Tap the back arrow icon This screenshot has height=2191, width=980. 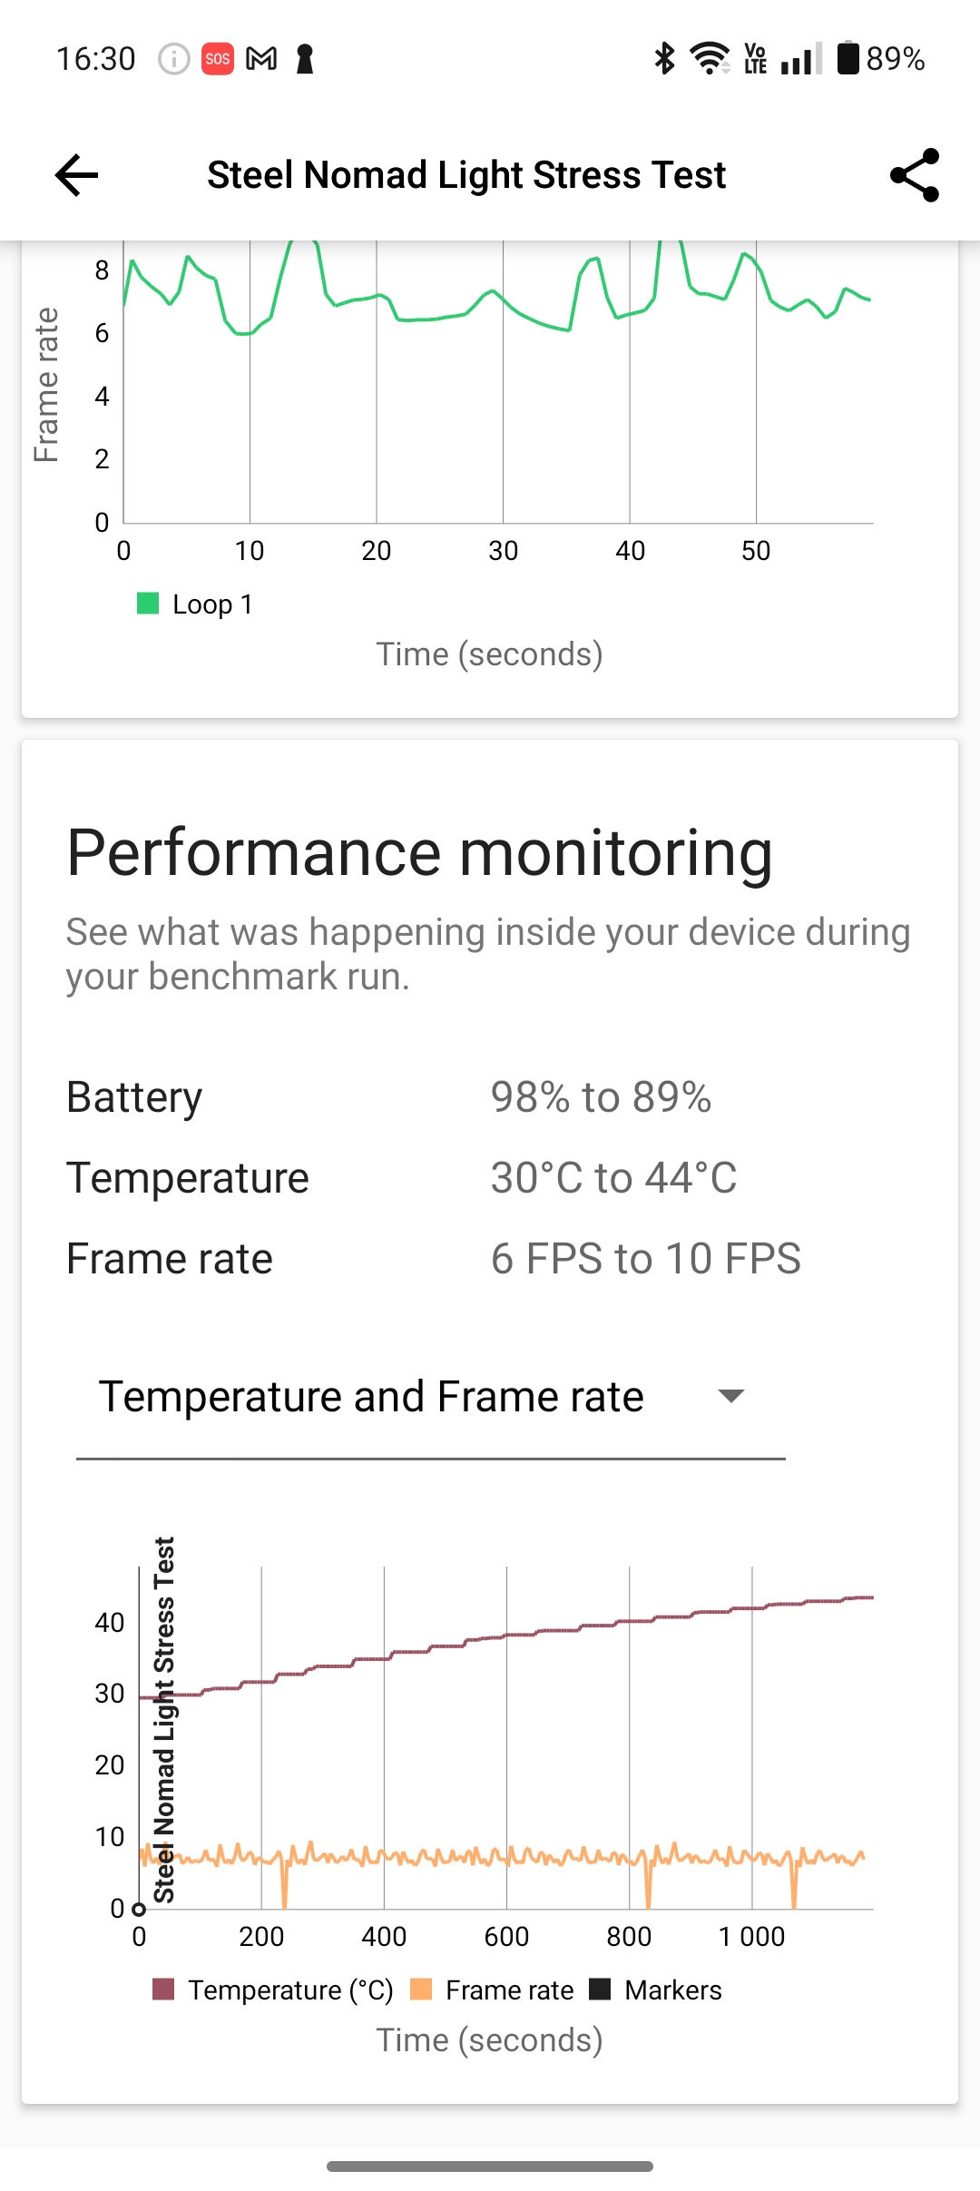pos(76,174)
